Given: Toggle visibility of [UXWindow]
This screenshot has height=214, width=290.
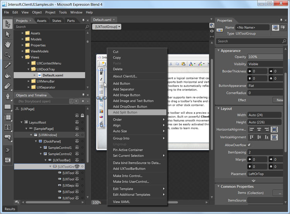Looking at the screenshot, I should pos(77,135).
